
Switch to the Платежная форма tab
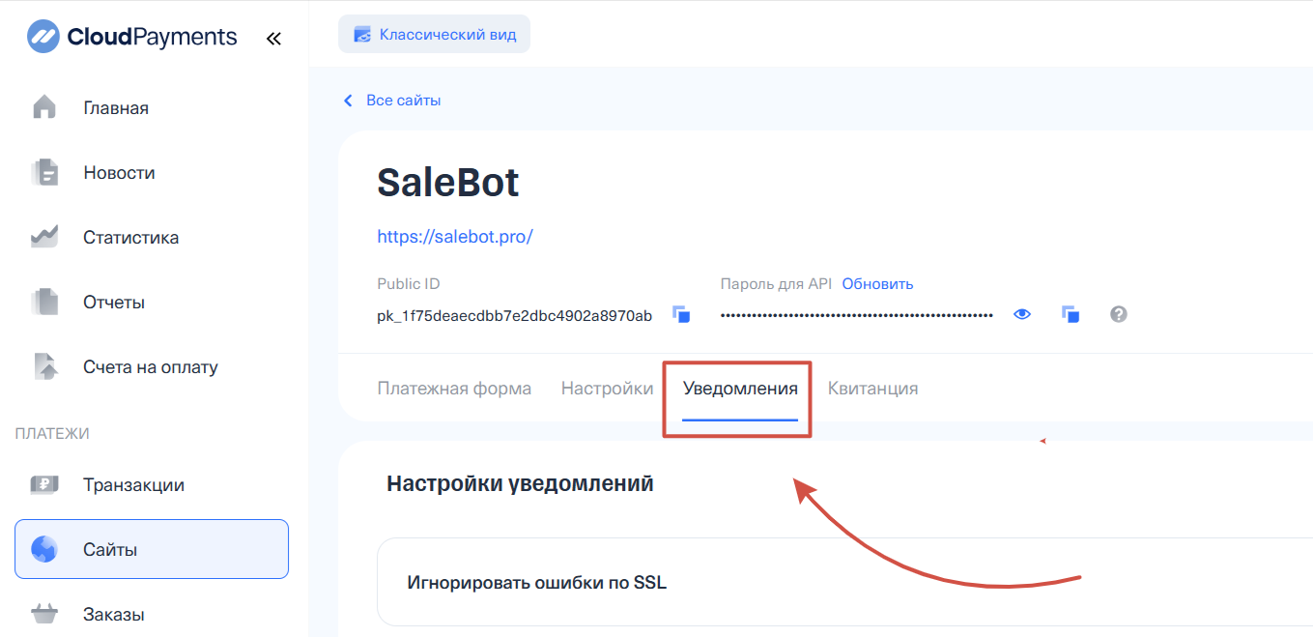pos(454,389)
